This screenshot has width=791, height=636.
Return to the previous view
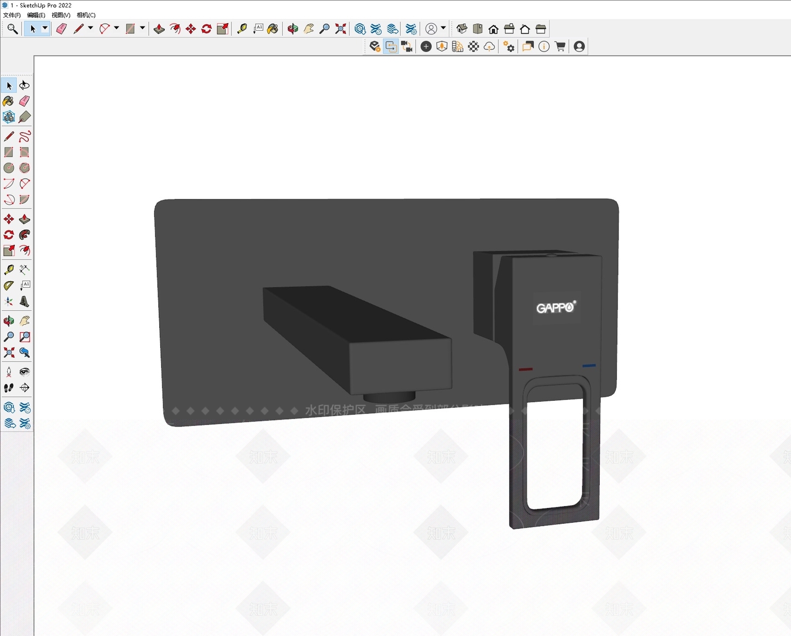coord(24,353)
